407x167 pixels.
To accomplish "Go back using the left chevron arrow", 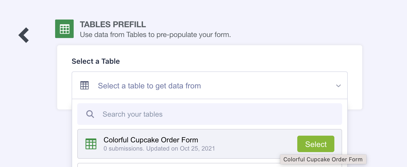I will (x=24, y=35).
